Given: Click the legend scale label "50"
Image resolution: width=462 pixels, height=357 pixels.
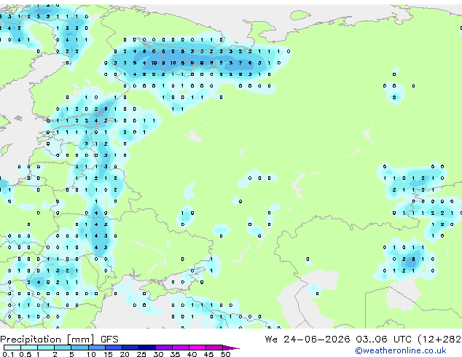Looking at the screenshot, I should 225,354.
